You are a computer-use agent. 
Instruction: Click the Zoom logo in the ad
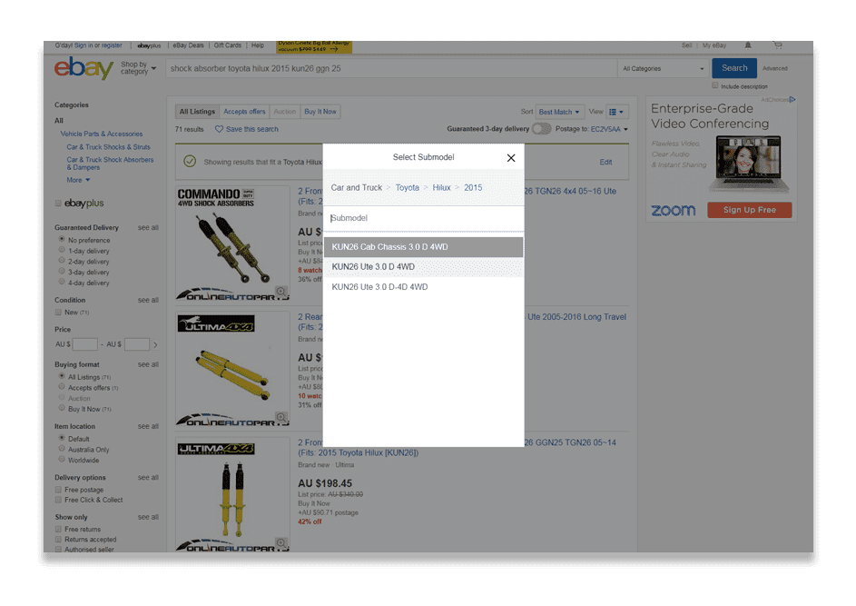pos(674,211)
